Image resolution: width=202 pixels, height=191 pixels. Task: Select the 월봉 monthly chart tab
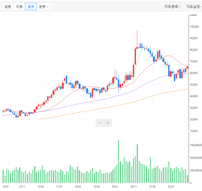pyautogui.click(x=31, y=6)
